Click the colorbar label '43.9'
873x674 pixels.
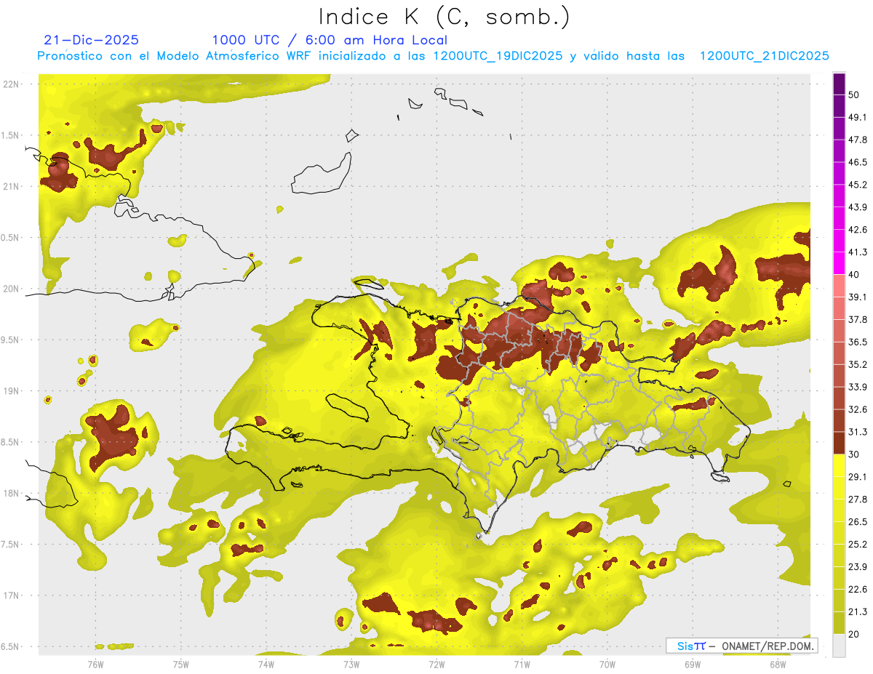click(858, 208)
